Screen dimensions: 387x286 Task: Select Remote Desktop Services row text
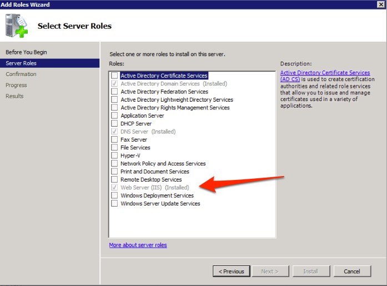point(151,179)
